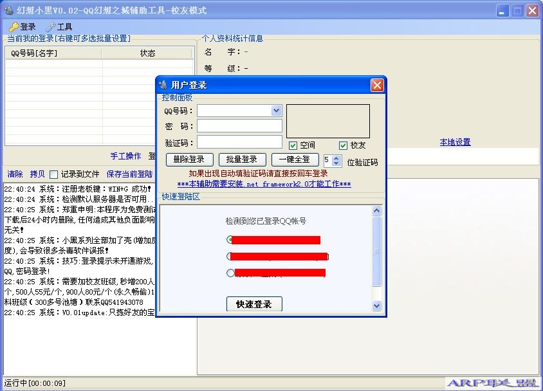543x391 pixels.
Task: Click the wrench icon next to 工具
Action: [51, 26]
